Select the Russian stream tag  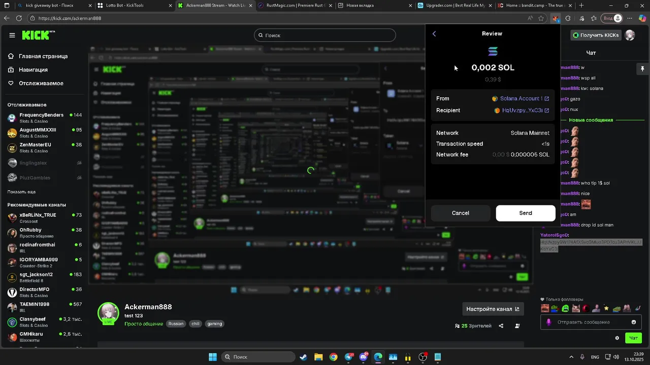coord(176,323)
